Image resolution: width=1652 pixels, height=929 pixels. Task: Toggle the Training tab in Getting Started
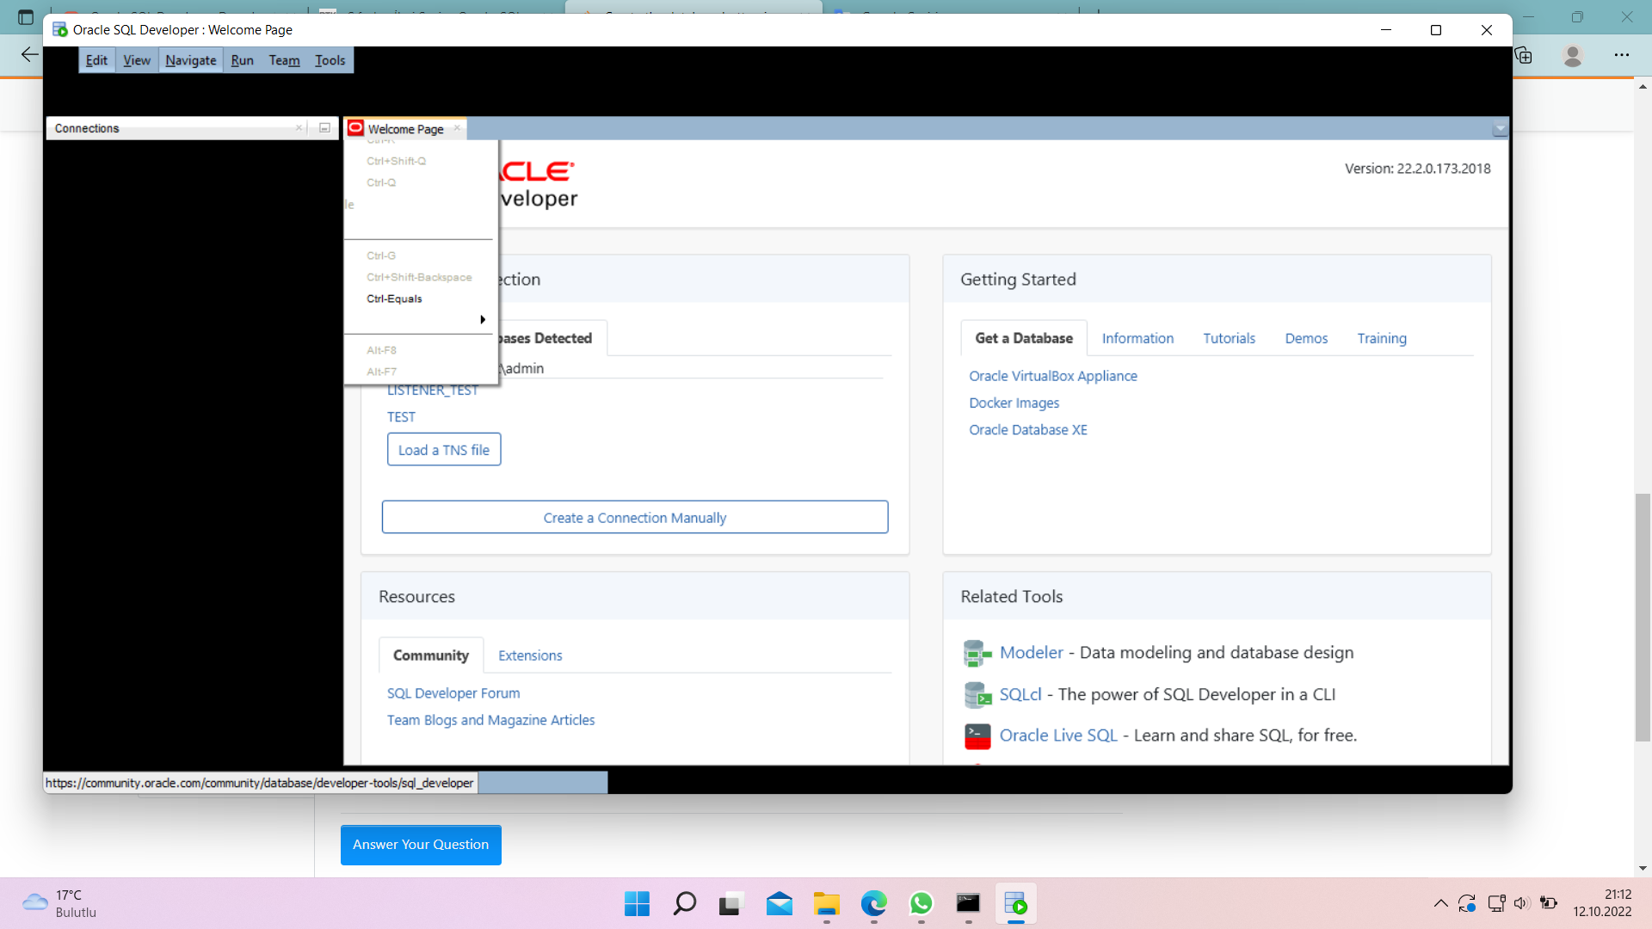(x=1382, y=337)
